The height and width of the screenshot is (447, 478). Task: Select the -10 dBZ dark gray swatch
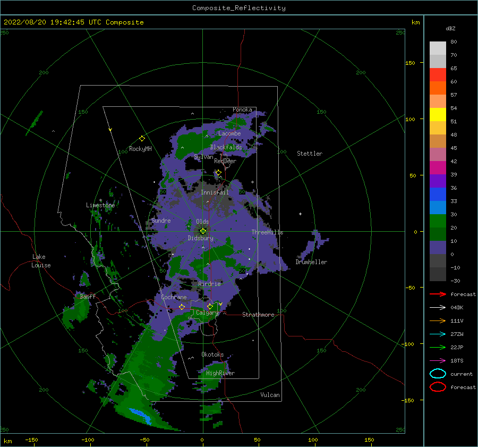point(438,274)
